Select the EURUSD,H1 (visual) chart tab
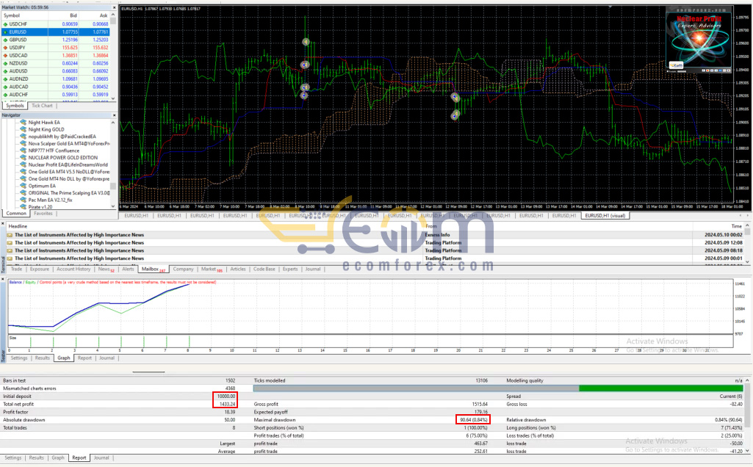This screenshot has height=467, width=753. tap(605, 216)
